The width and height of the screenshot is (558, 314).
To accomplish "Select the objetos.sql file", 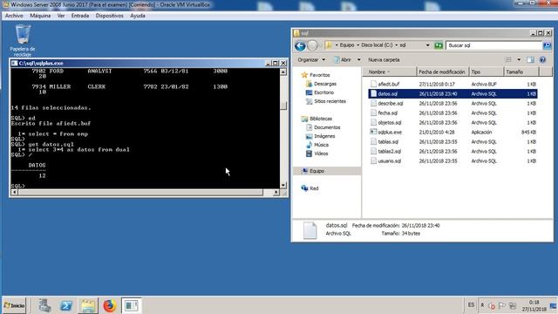I will [x=390, y=123].
